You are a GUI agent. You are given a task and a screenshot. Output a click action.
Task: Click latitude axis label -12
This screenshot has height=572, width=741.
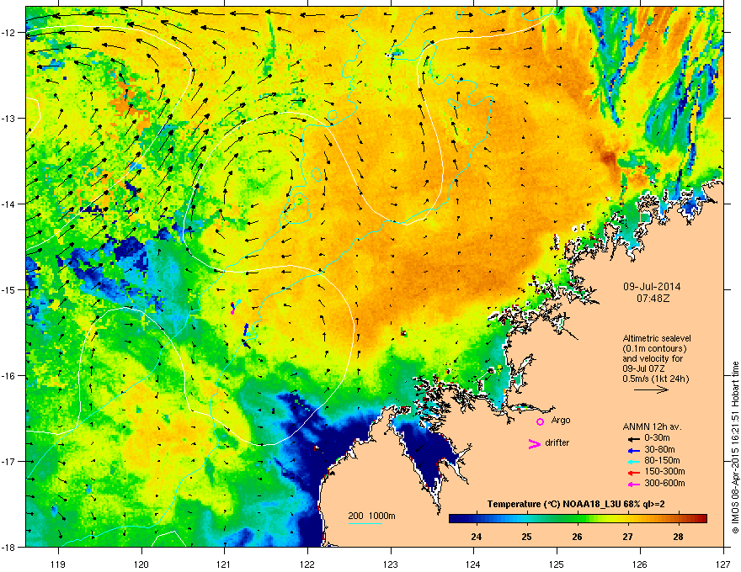coord(8,33)
